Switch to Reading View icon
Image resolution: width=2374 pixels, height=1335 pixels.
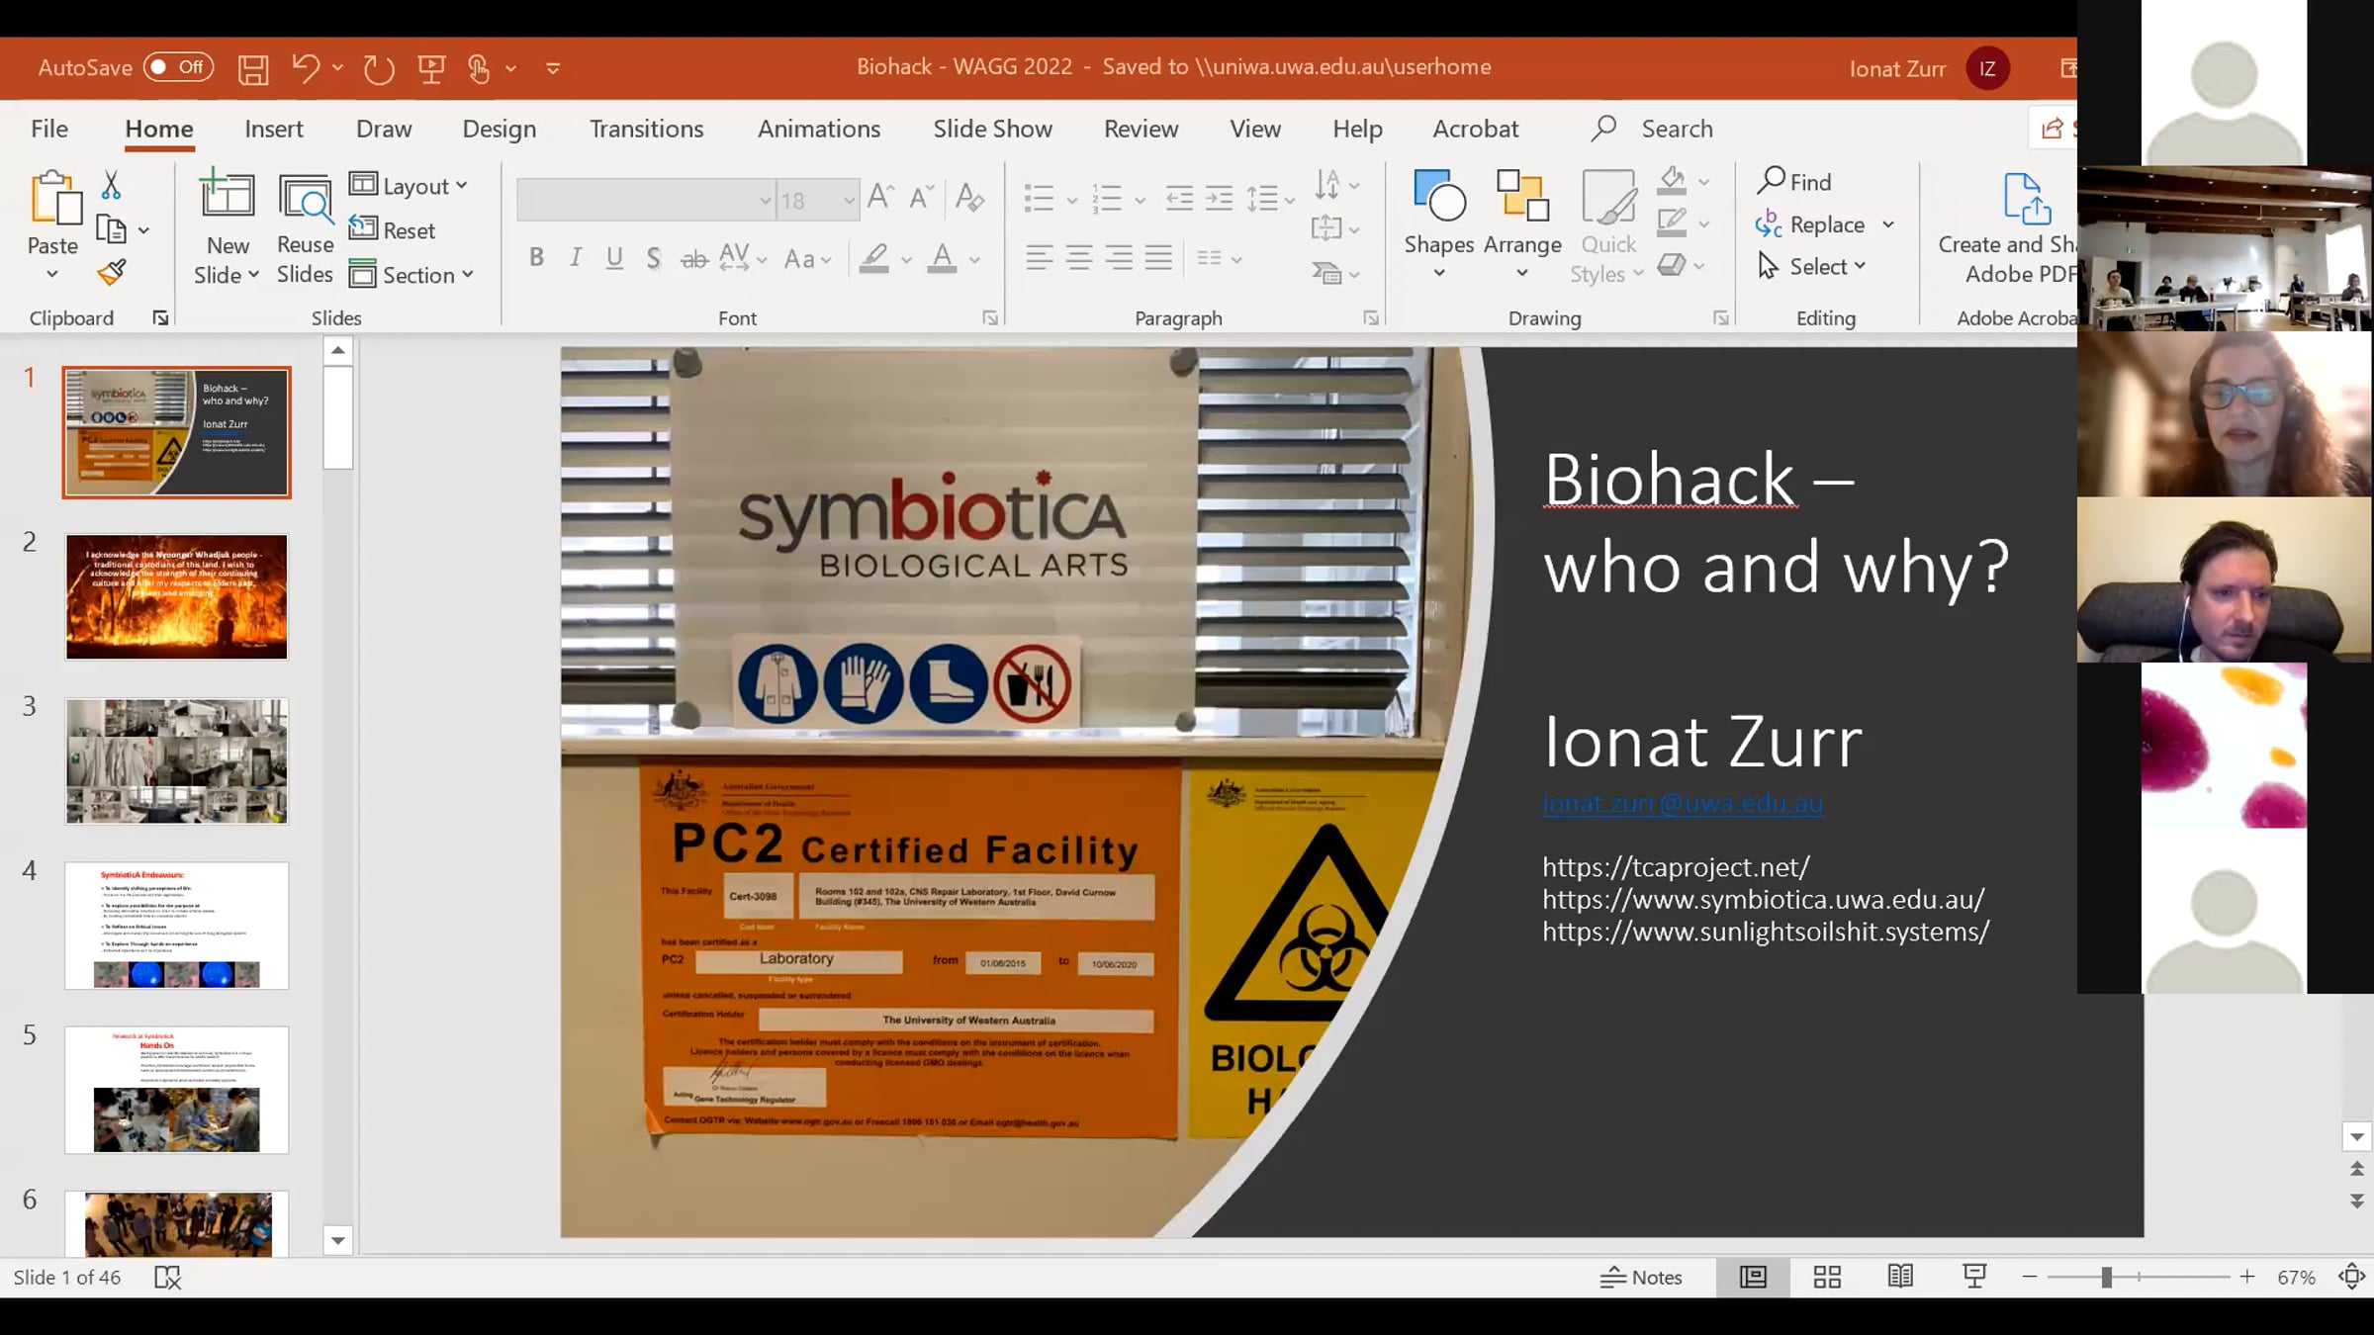tap(1900, 1277)
